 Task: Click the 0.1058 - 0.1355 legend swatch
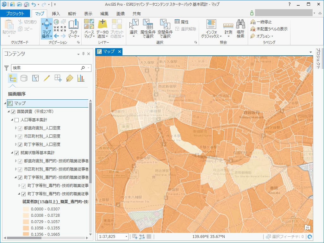click(x=26, y=228)
